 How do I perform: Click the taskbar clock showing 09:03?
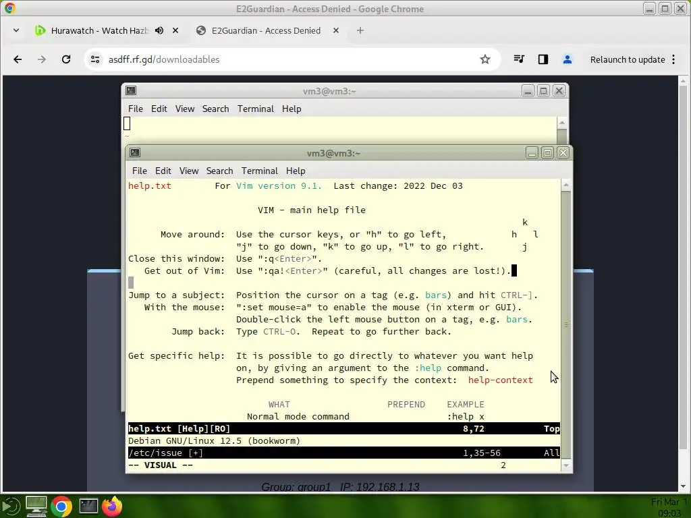[669, 507]
